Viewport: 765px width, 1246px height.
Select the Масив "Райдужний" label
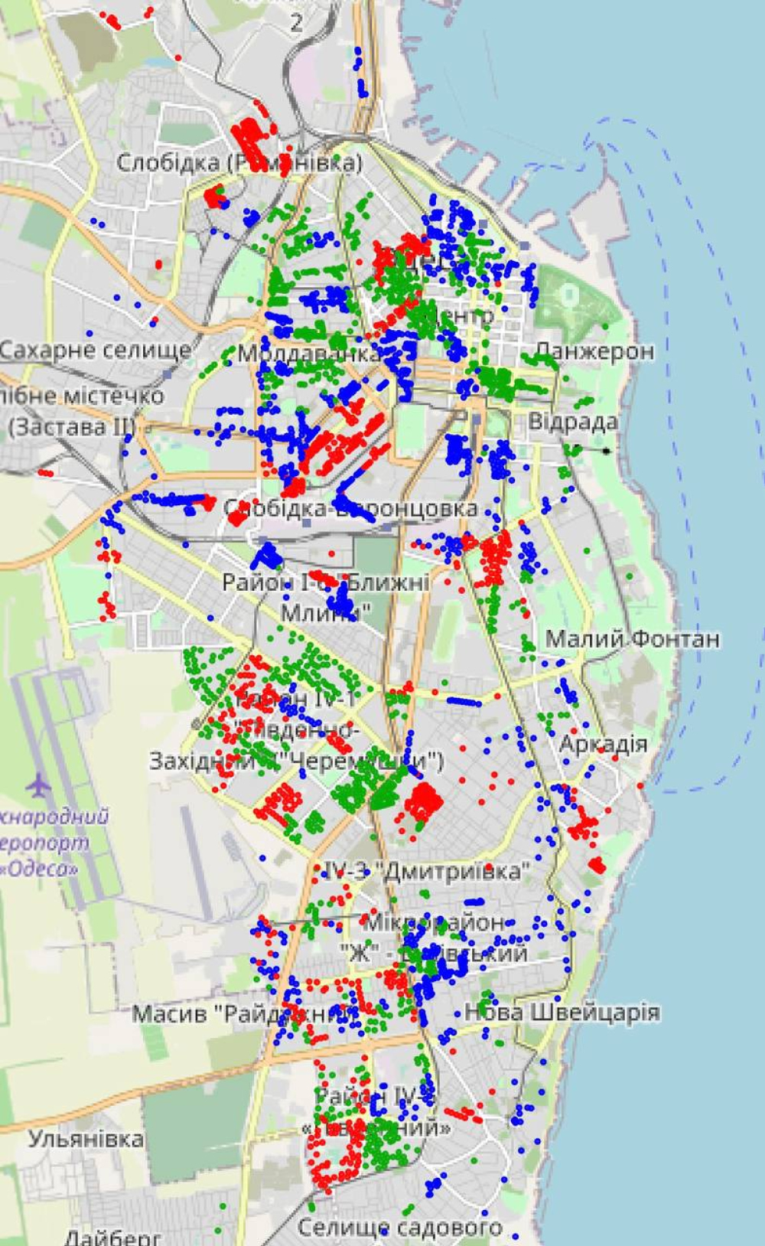243,1014
